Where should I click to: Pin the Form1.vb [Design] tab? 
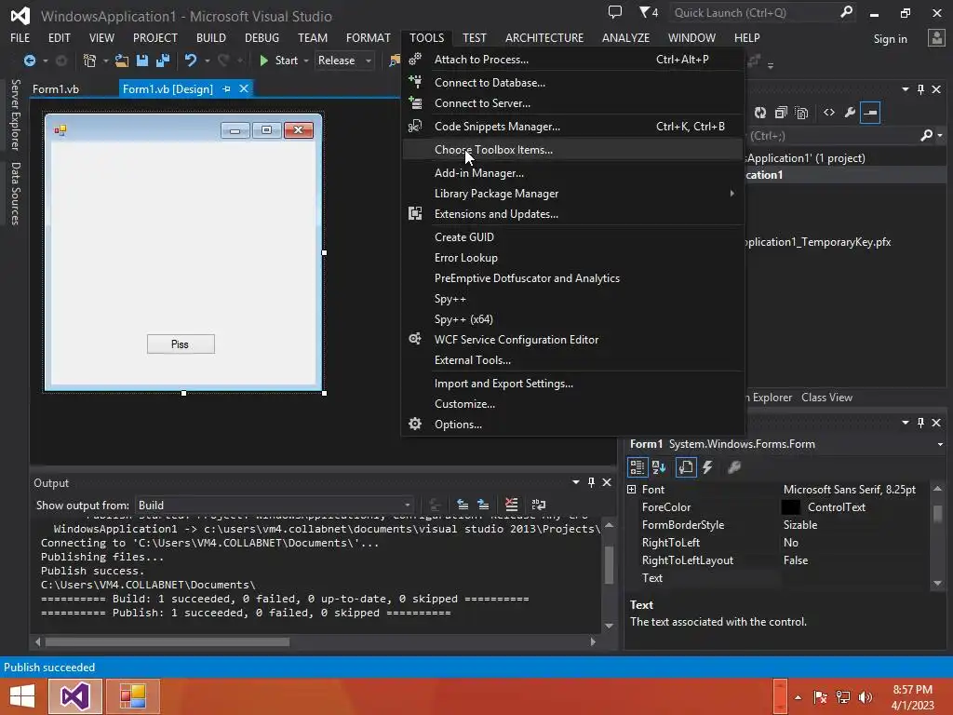pos(227,88)
